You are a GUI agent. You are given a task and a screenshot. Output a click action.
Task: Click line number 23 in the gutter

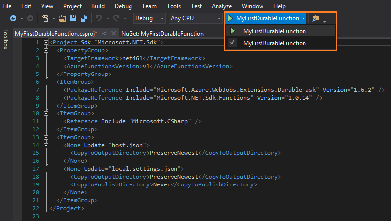36,216
